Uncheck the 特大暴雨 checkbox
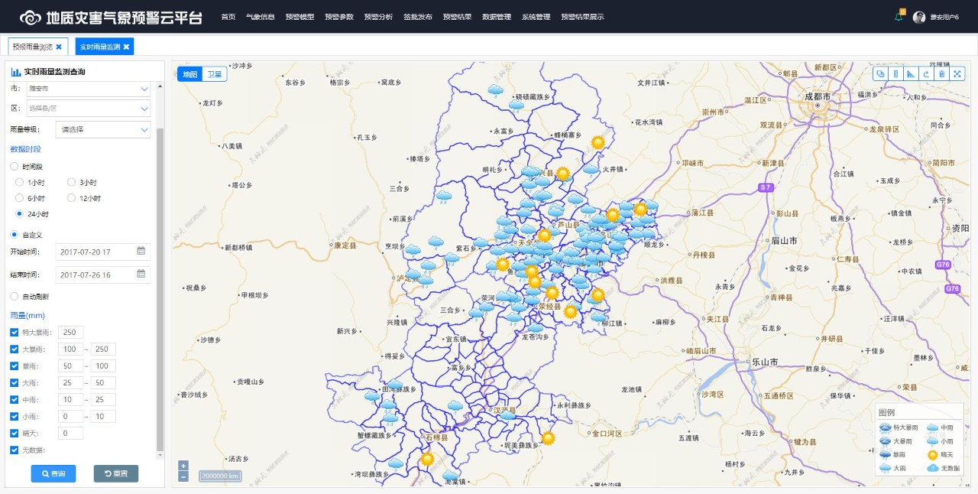 click(x=15, y=332)
